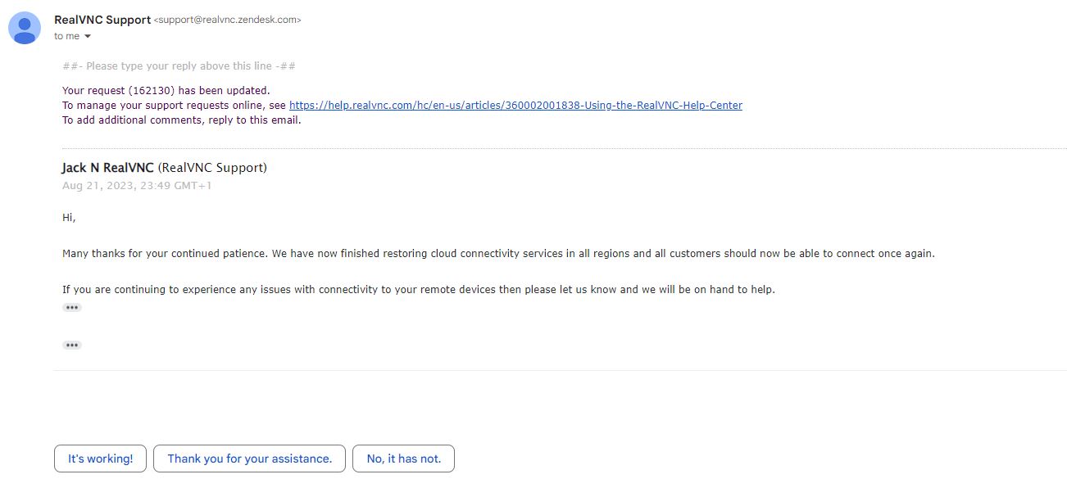Open the RealVNC Help Center article link

coord(515,106)
